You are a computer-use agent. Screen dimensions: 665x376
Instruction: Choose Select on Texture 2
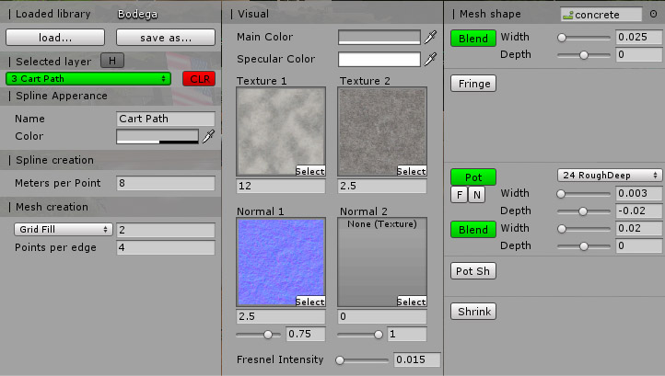412,171
